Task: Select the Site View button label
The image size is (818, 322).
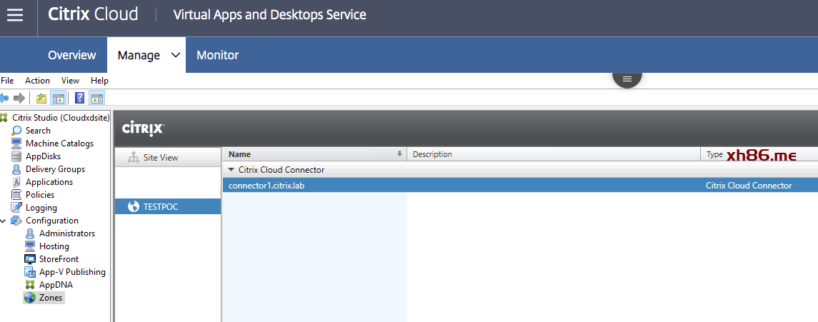Action: 161,157
